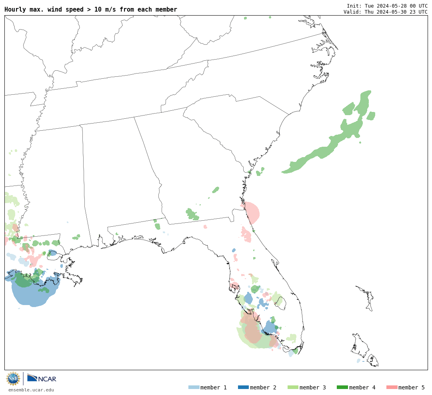Select the 'member 2' legend label

pyautogui.click(x=263, y=387)
